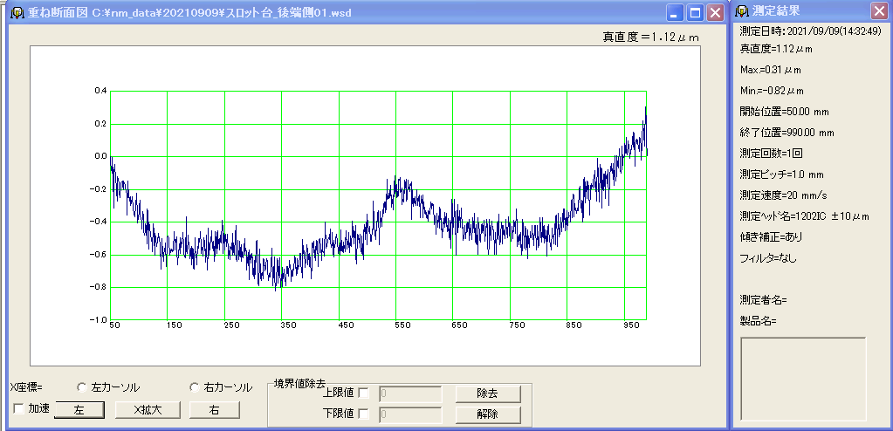Click inside the straightness graph plot

point(378,205)
